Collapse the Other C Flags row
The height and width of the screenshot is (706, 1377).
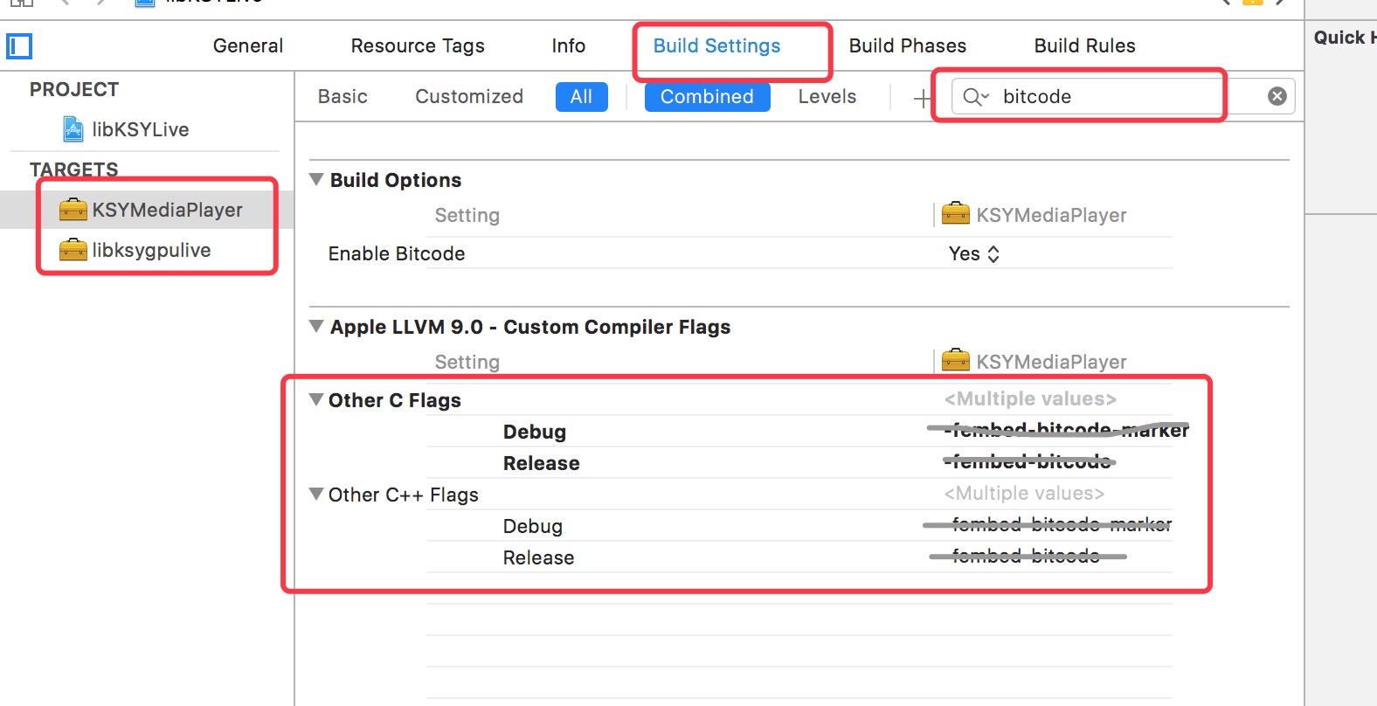(x=316, y=399)
